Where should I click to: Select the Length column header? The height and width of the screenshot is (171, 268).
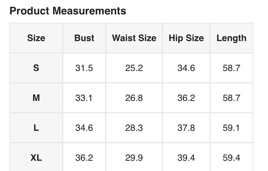[231, 38]
